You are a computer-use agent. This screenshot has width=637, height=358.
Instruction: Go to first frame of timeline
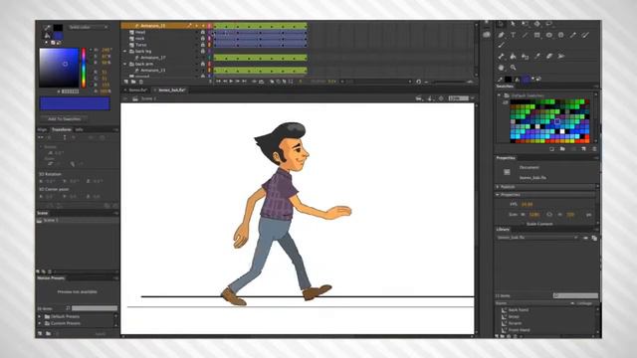(218, 82)
